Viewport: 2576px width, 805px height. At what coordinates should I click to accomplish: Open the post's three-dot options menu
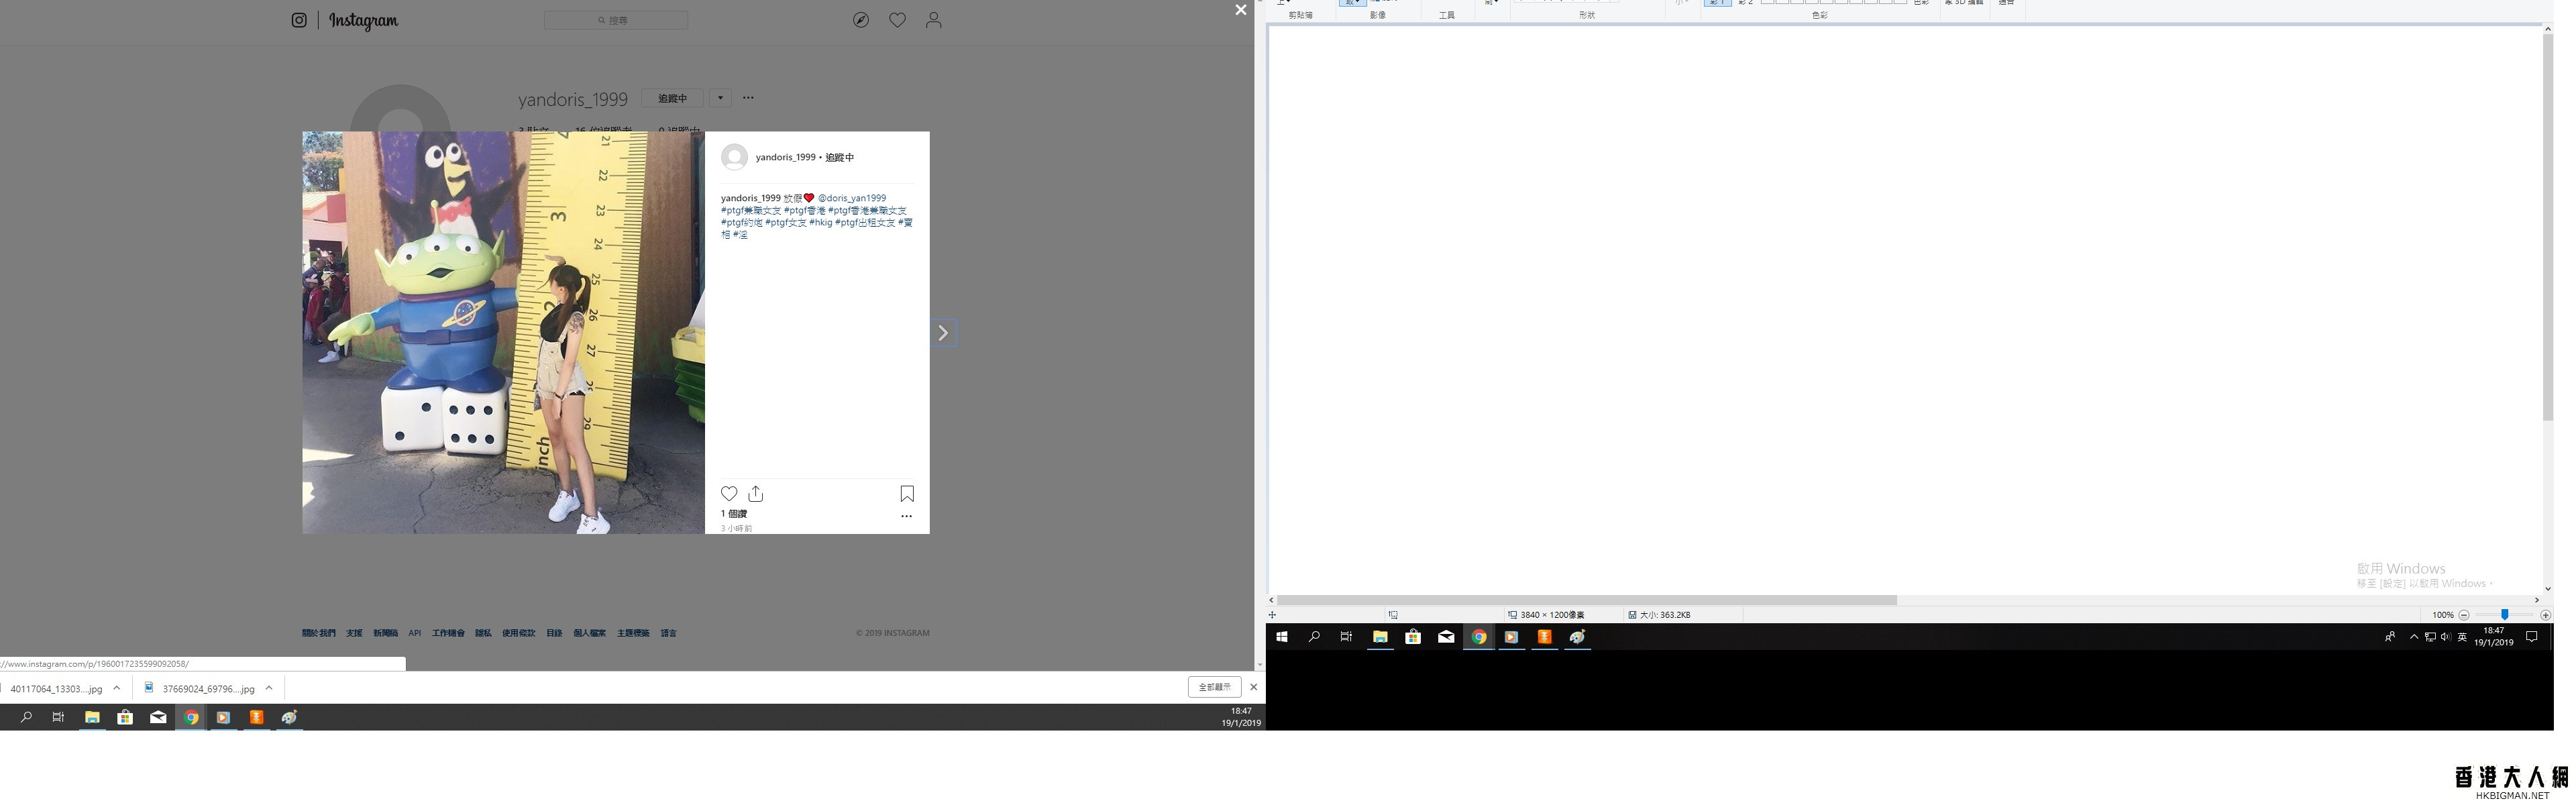[906, 516]
